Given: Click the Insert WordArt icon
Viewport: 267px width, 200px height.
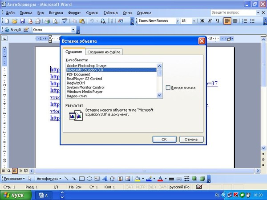Looking at the screenshot, I should [x=105, y=179].
